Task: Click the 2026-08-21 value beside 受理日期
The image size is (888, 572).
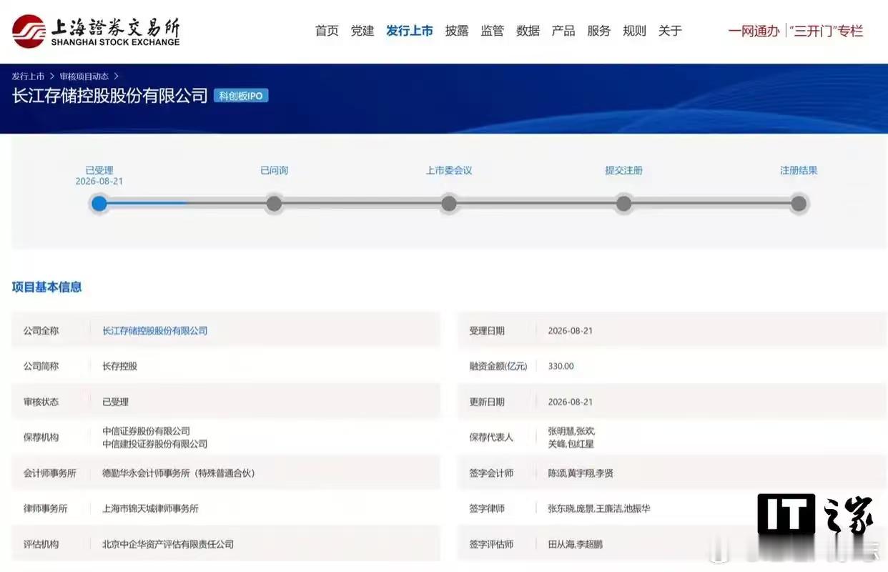Action: click(x=571, y=330)
